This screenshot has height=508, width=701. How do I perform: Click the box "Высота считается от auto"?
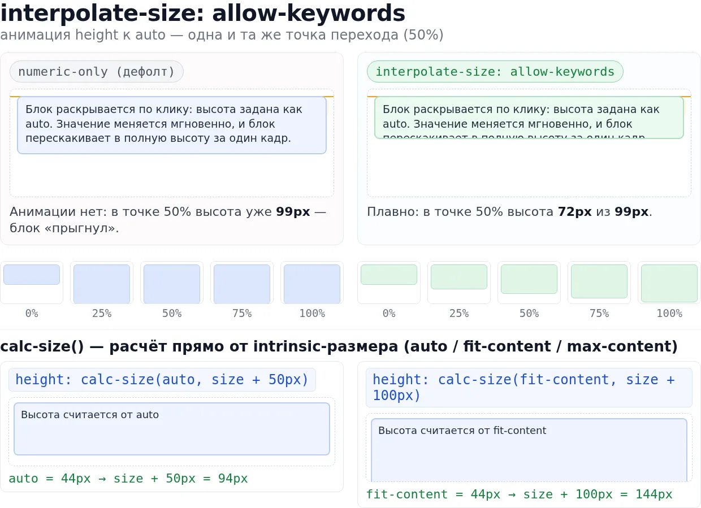[x=172, y=429]
